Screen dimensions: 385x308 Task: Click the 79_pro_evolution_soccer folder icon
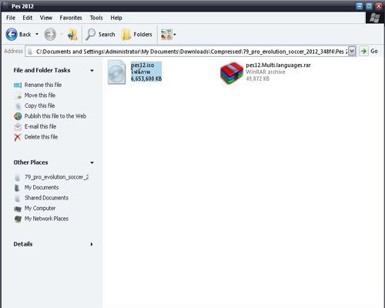tap(18, 177)
